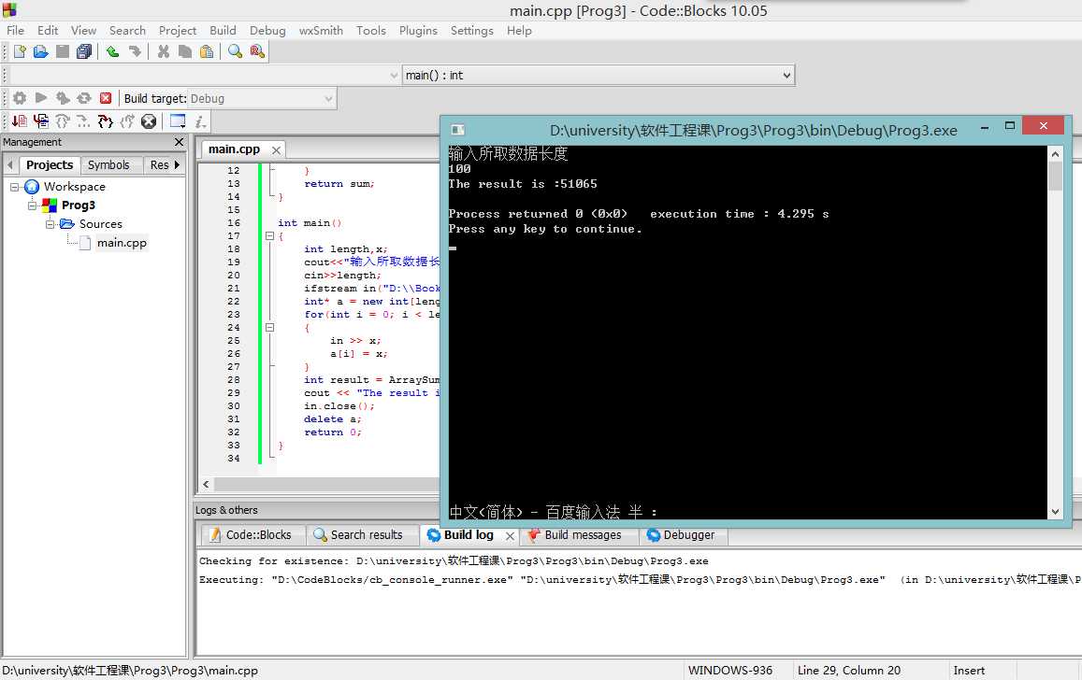
Task: Click the Various info 'i' icon
Action: point(199,122)
